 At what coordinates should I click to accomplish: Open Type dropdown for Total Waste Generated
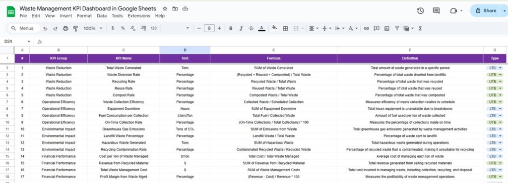[x=495, y=68]
